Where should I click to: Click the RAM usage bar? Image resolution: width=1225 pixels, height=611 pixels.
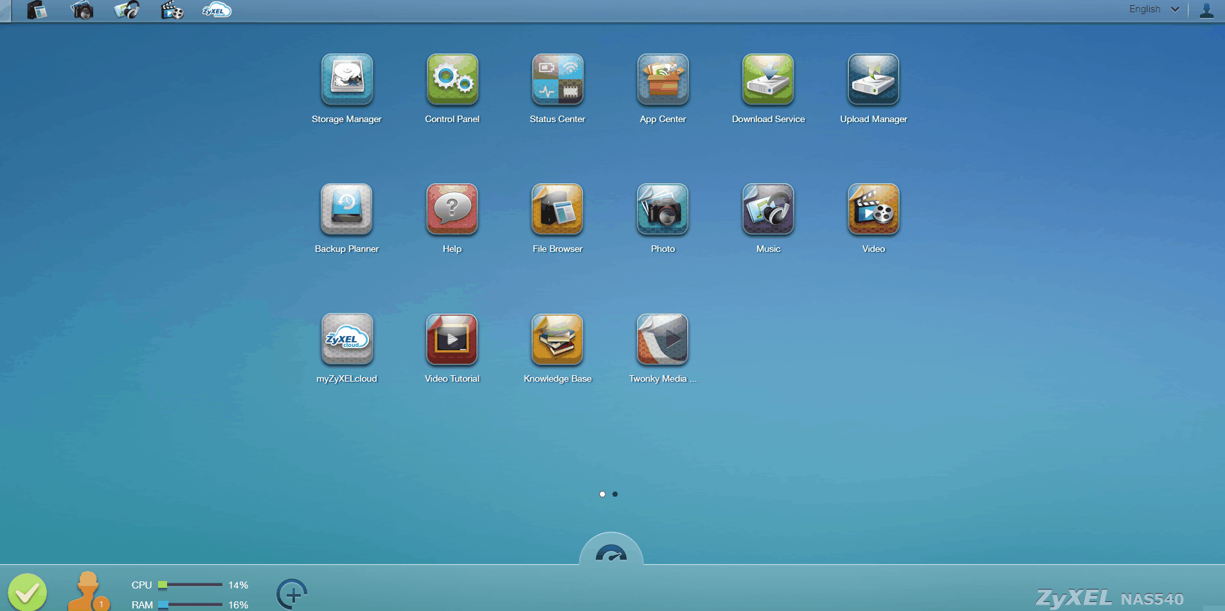click(190, 605)
